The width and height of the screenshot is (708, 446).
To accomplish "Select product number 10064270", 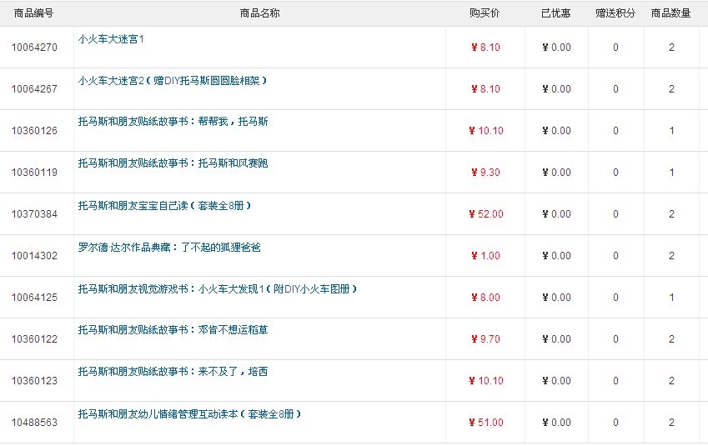I will click(34, 48).
